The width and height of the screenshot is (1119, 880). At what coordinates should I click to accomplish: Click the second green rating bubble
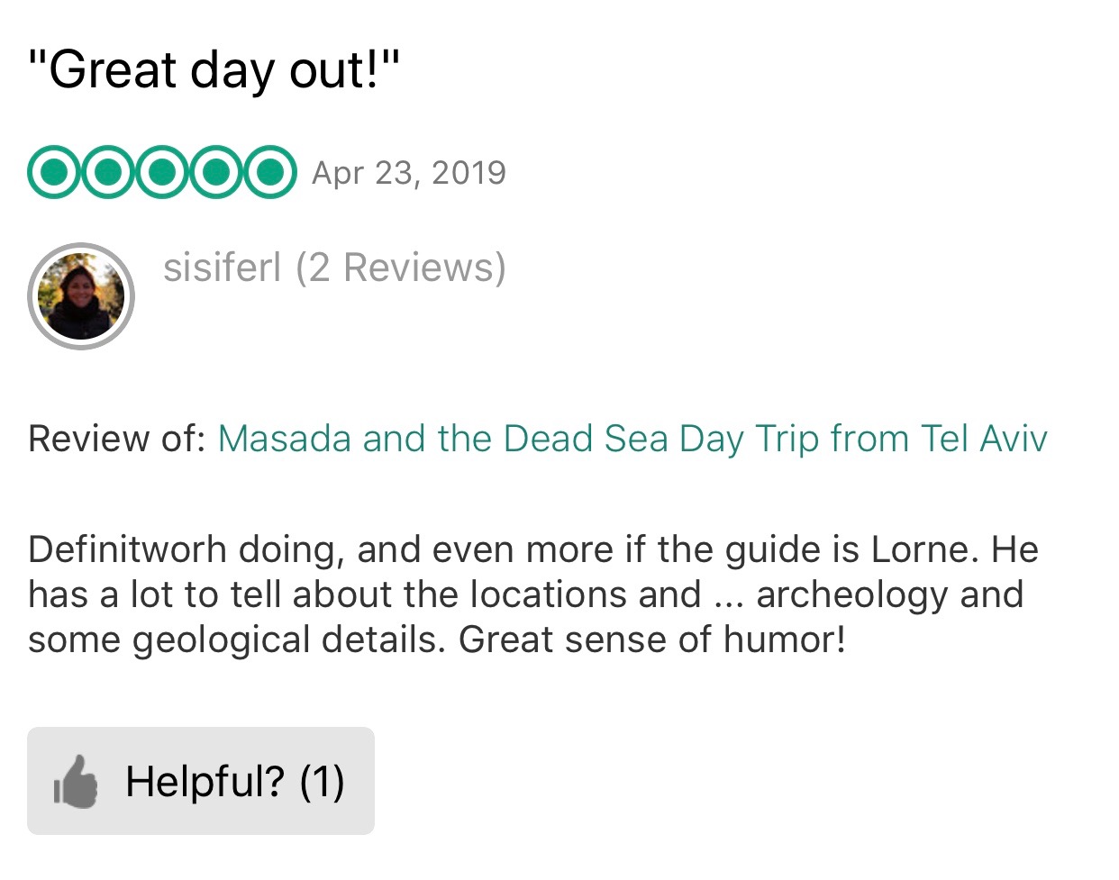tap(108, 171)
